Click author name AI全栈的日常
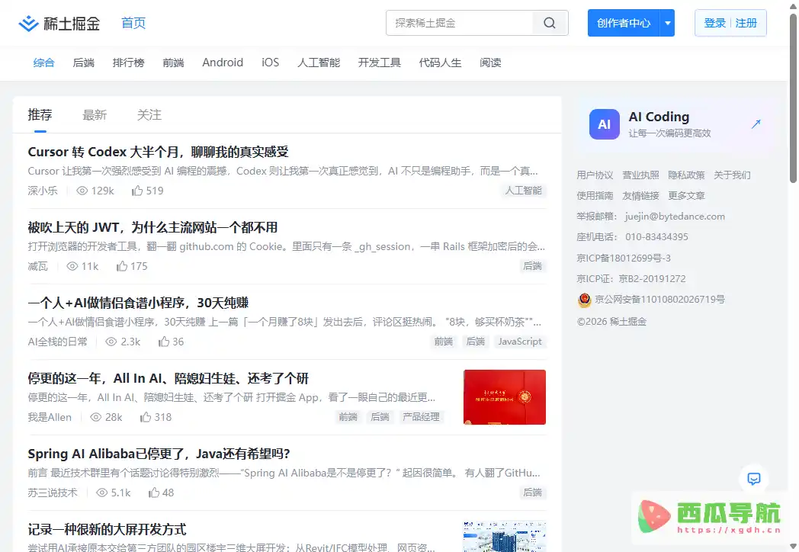The width and height of the screenshot is (799, 552). click(x=58, y=342)
